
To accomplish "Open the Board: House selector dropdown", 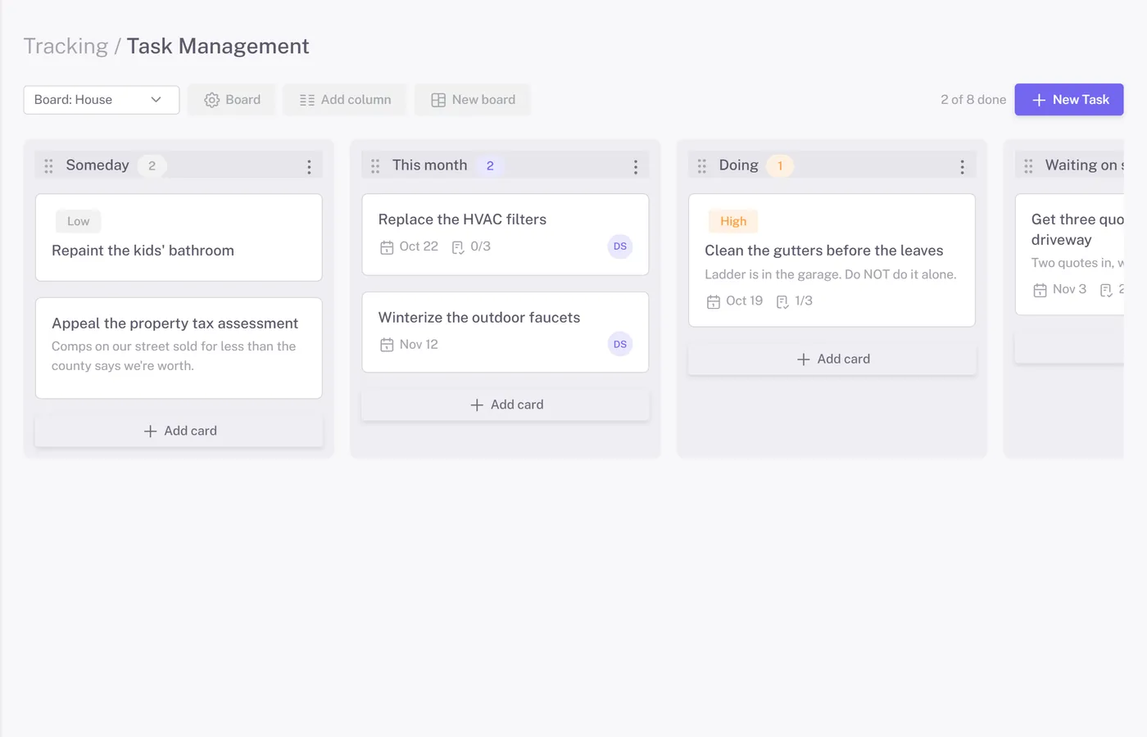I will coord(102,100).
